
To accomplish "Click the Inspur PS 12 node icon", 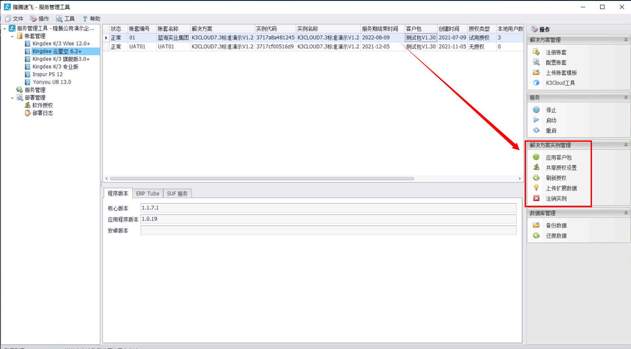I will pyautogui.click(x=27, y=74).
